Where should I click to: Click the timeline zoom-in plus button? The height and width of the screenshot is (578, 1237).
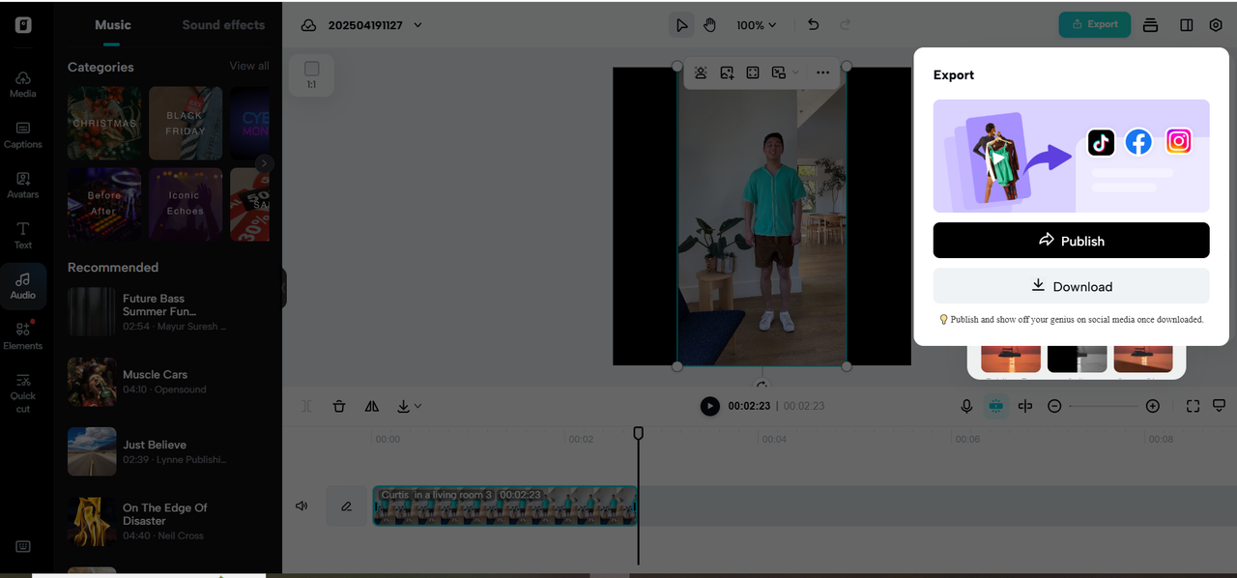coord(1152,406)
